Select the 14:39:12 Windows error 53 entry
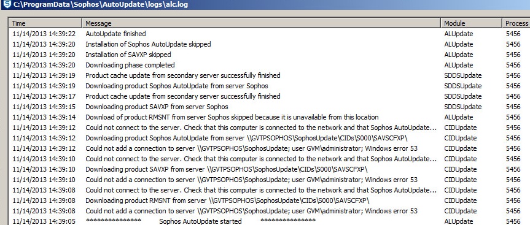 coord(270,148)
